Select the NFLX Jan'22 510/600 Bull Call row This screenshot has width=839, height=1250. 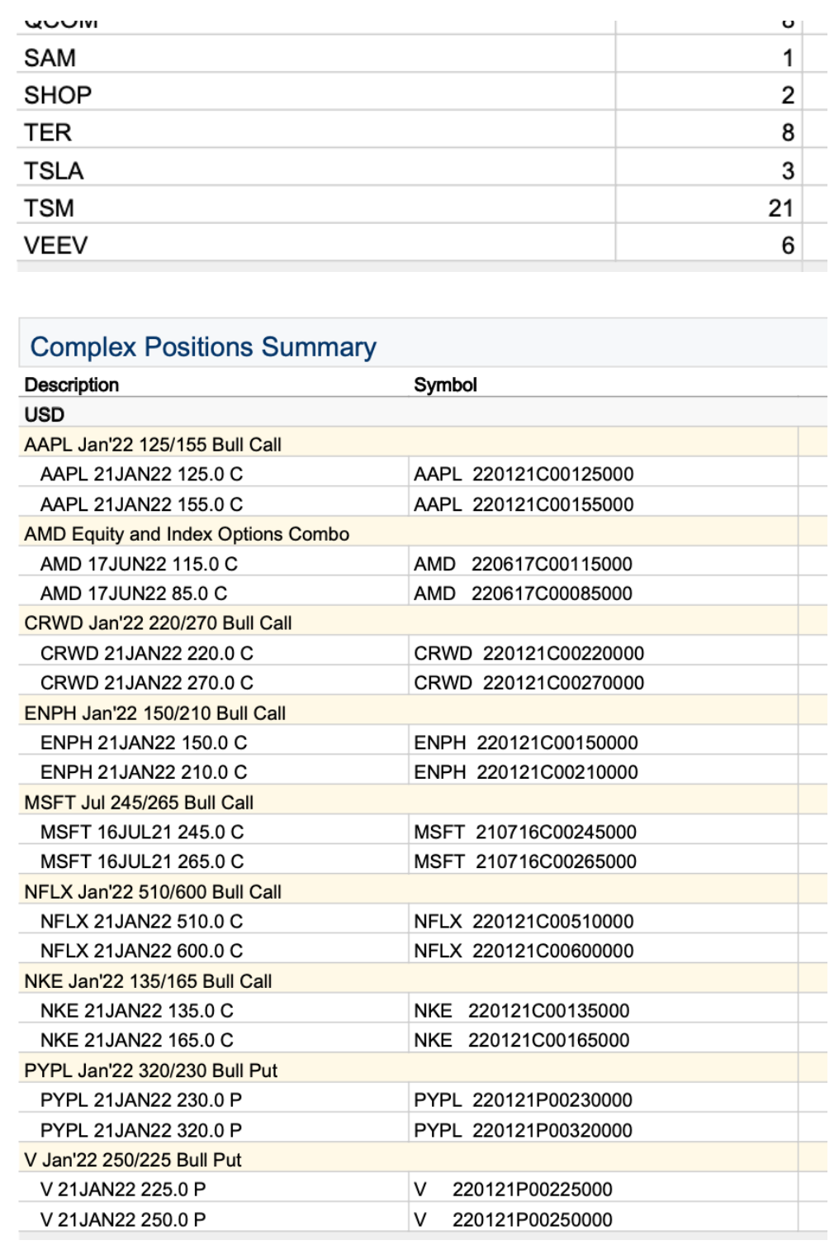153,892
